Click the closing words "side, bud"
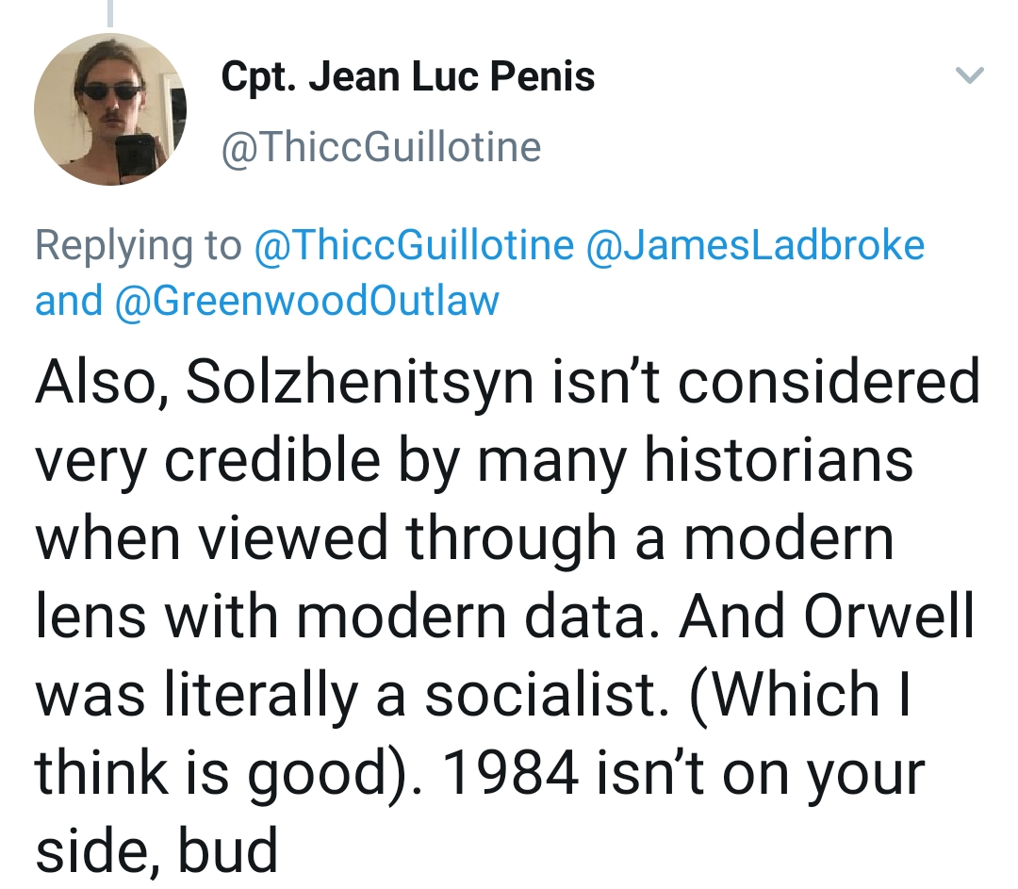The width and height of the screenshot is (1018, 889). coord(156,850)
